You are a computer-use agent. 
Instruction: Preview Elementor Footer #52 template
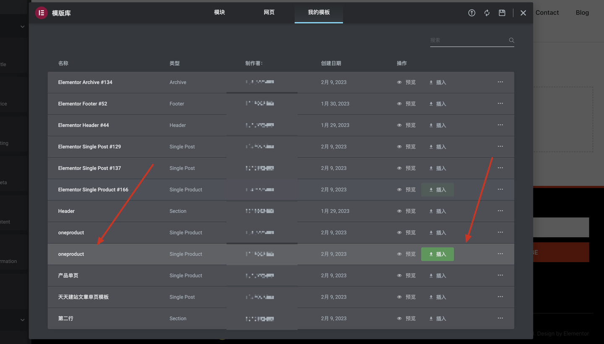point(406,104)
